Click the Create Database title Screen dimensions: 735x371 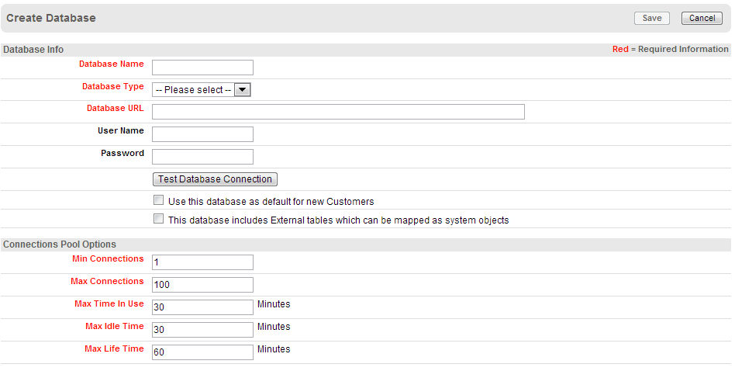51,18
